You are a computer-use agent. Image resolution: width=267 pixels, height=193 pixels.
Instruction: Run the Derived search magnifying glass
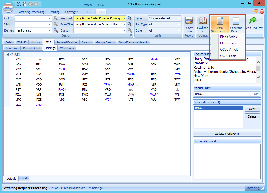coord(56,30)
